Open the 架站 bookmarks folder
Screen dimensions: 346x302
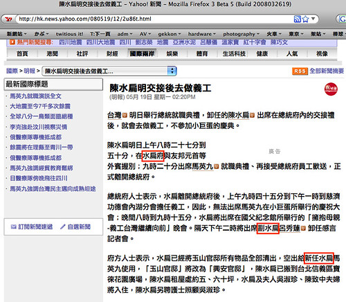[x=318, y=34]
